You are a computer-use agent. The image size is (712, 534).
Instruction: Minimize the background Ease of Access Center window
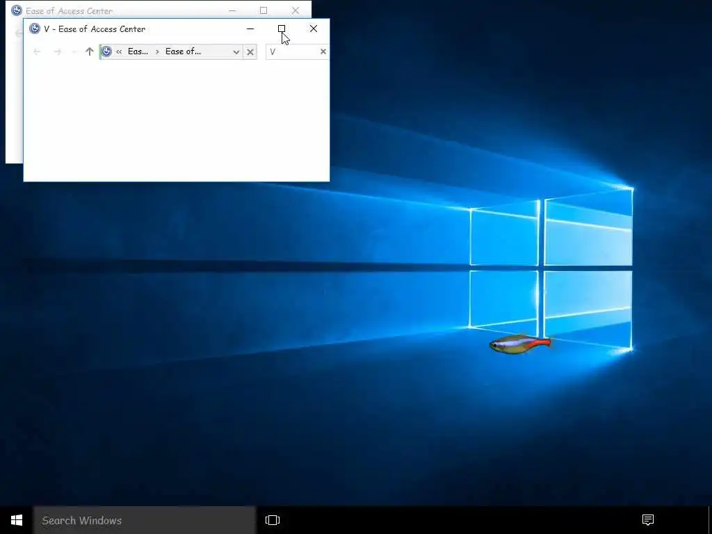232,10
